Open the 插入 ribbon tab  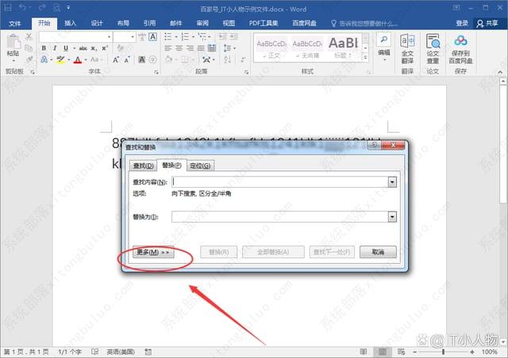click(71, 24)
